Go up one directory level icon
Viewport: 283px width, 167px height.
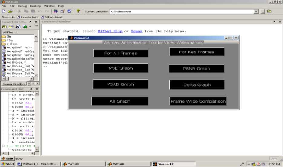[x=269, y=11]
